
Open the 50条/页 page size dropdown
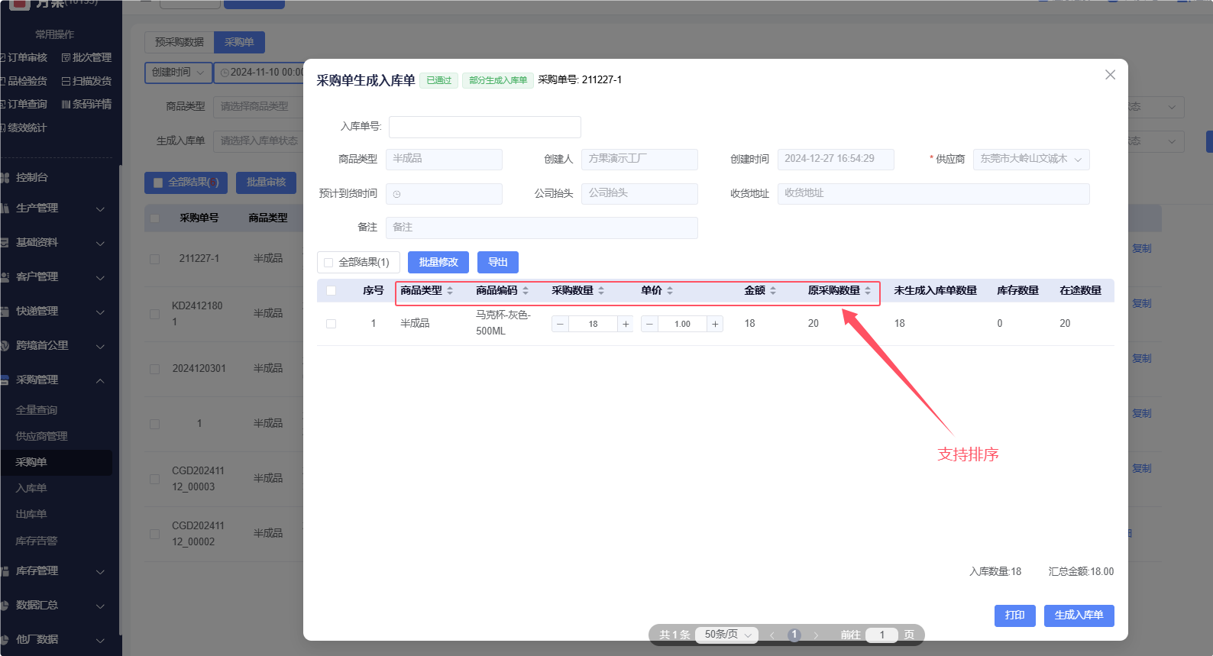point(726,635)
